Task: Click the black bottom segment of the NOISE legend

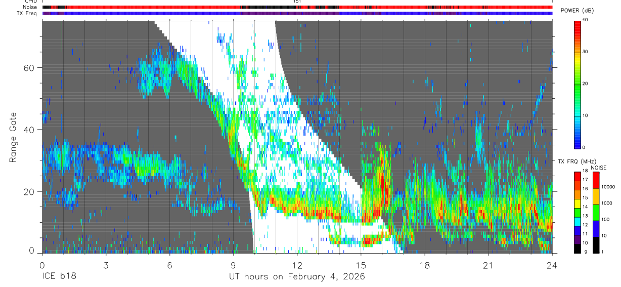Action: 596,245
